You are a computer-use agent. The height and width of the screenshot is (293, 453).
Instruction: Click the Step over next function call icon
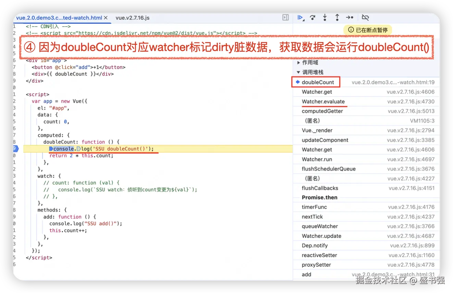coord(313,18)
